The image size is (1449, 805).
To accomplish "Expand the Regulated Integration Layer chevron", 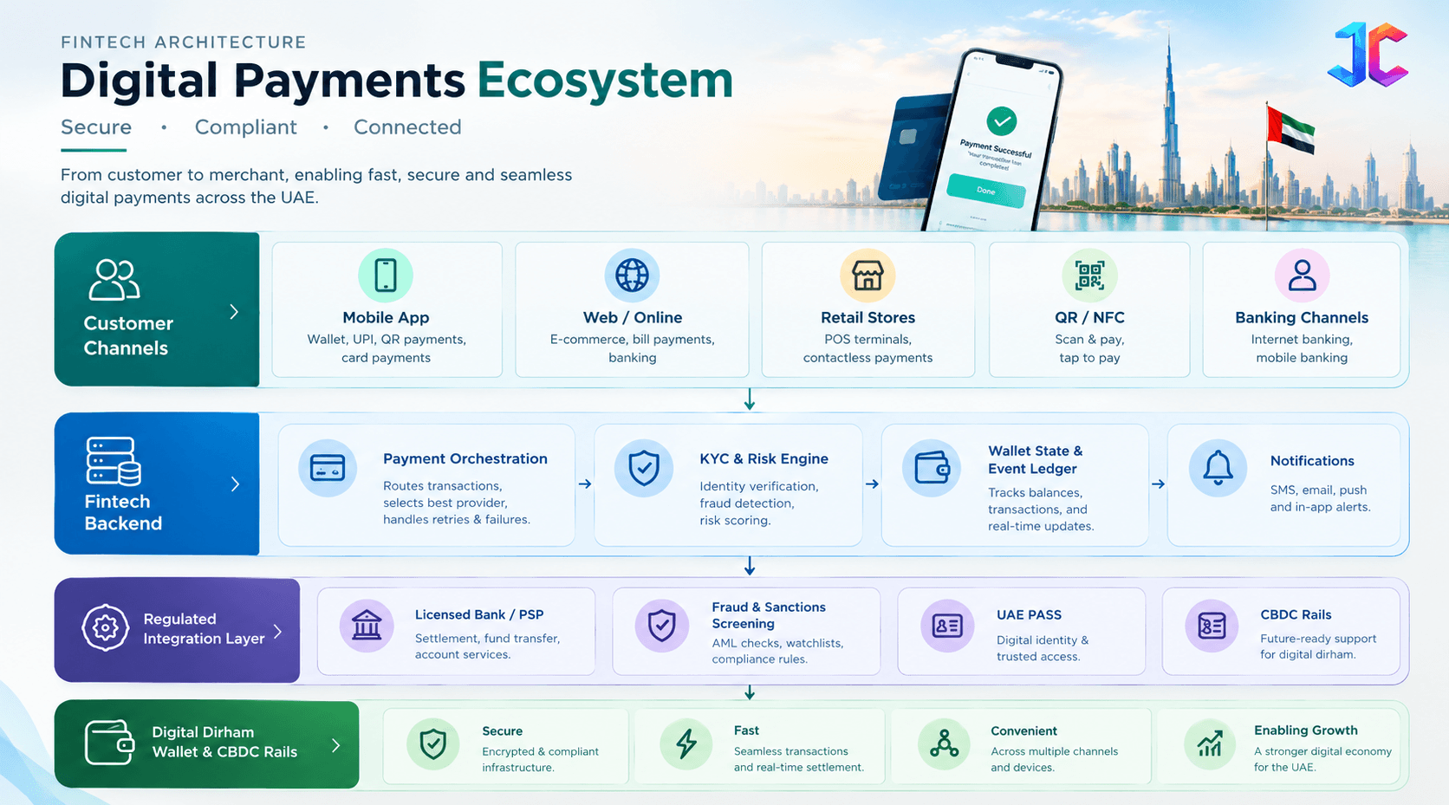I will click(278, 632).
